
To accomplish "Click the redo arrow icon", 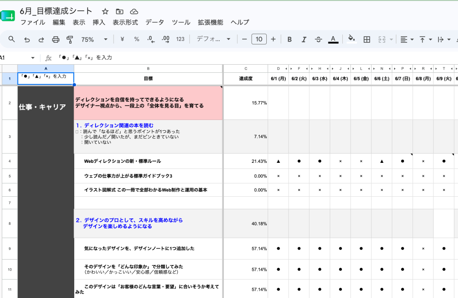I will (x=41, y=39).
